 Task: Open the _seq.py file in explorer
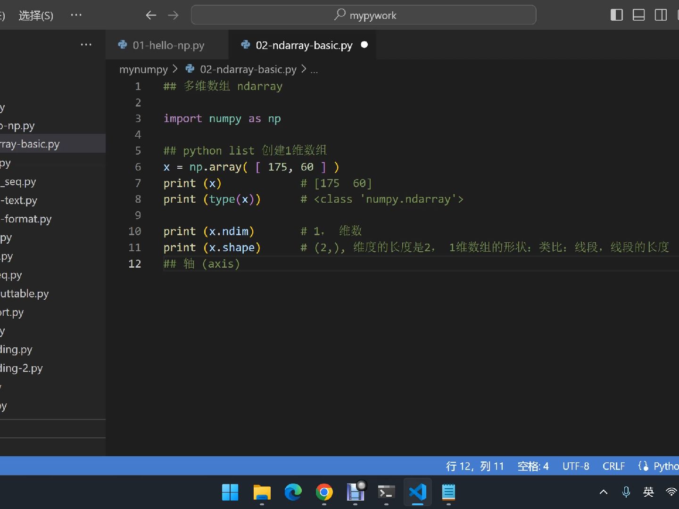point(53,181)
